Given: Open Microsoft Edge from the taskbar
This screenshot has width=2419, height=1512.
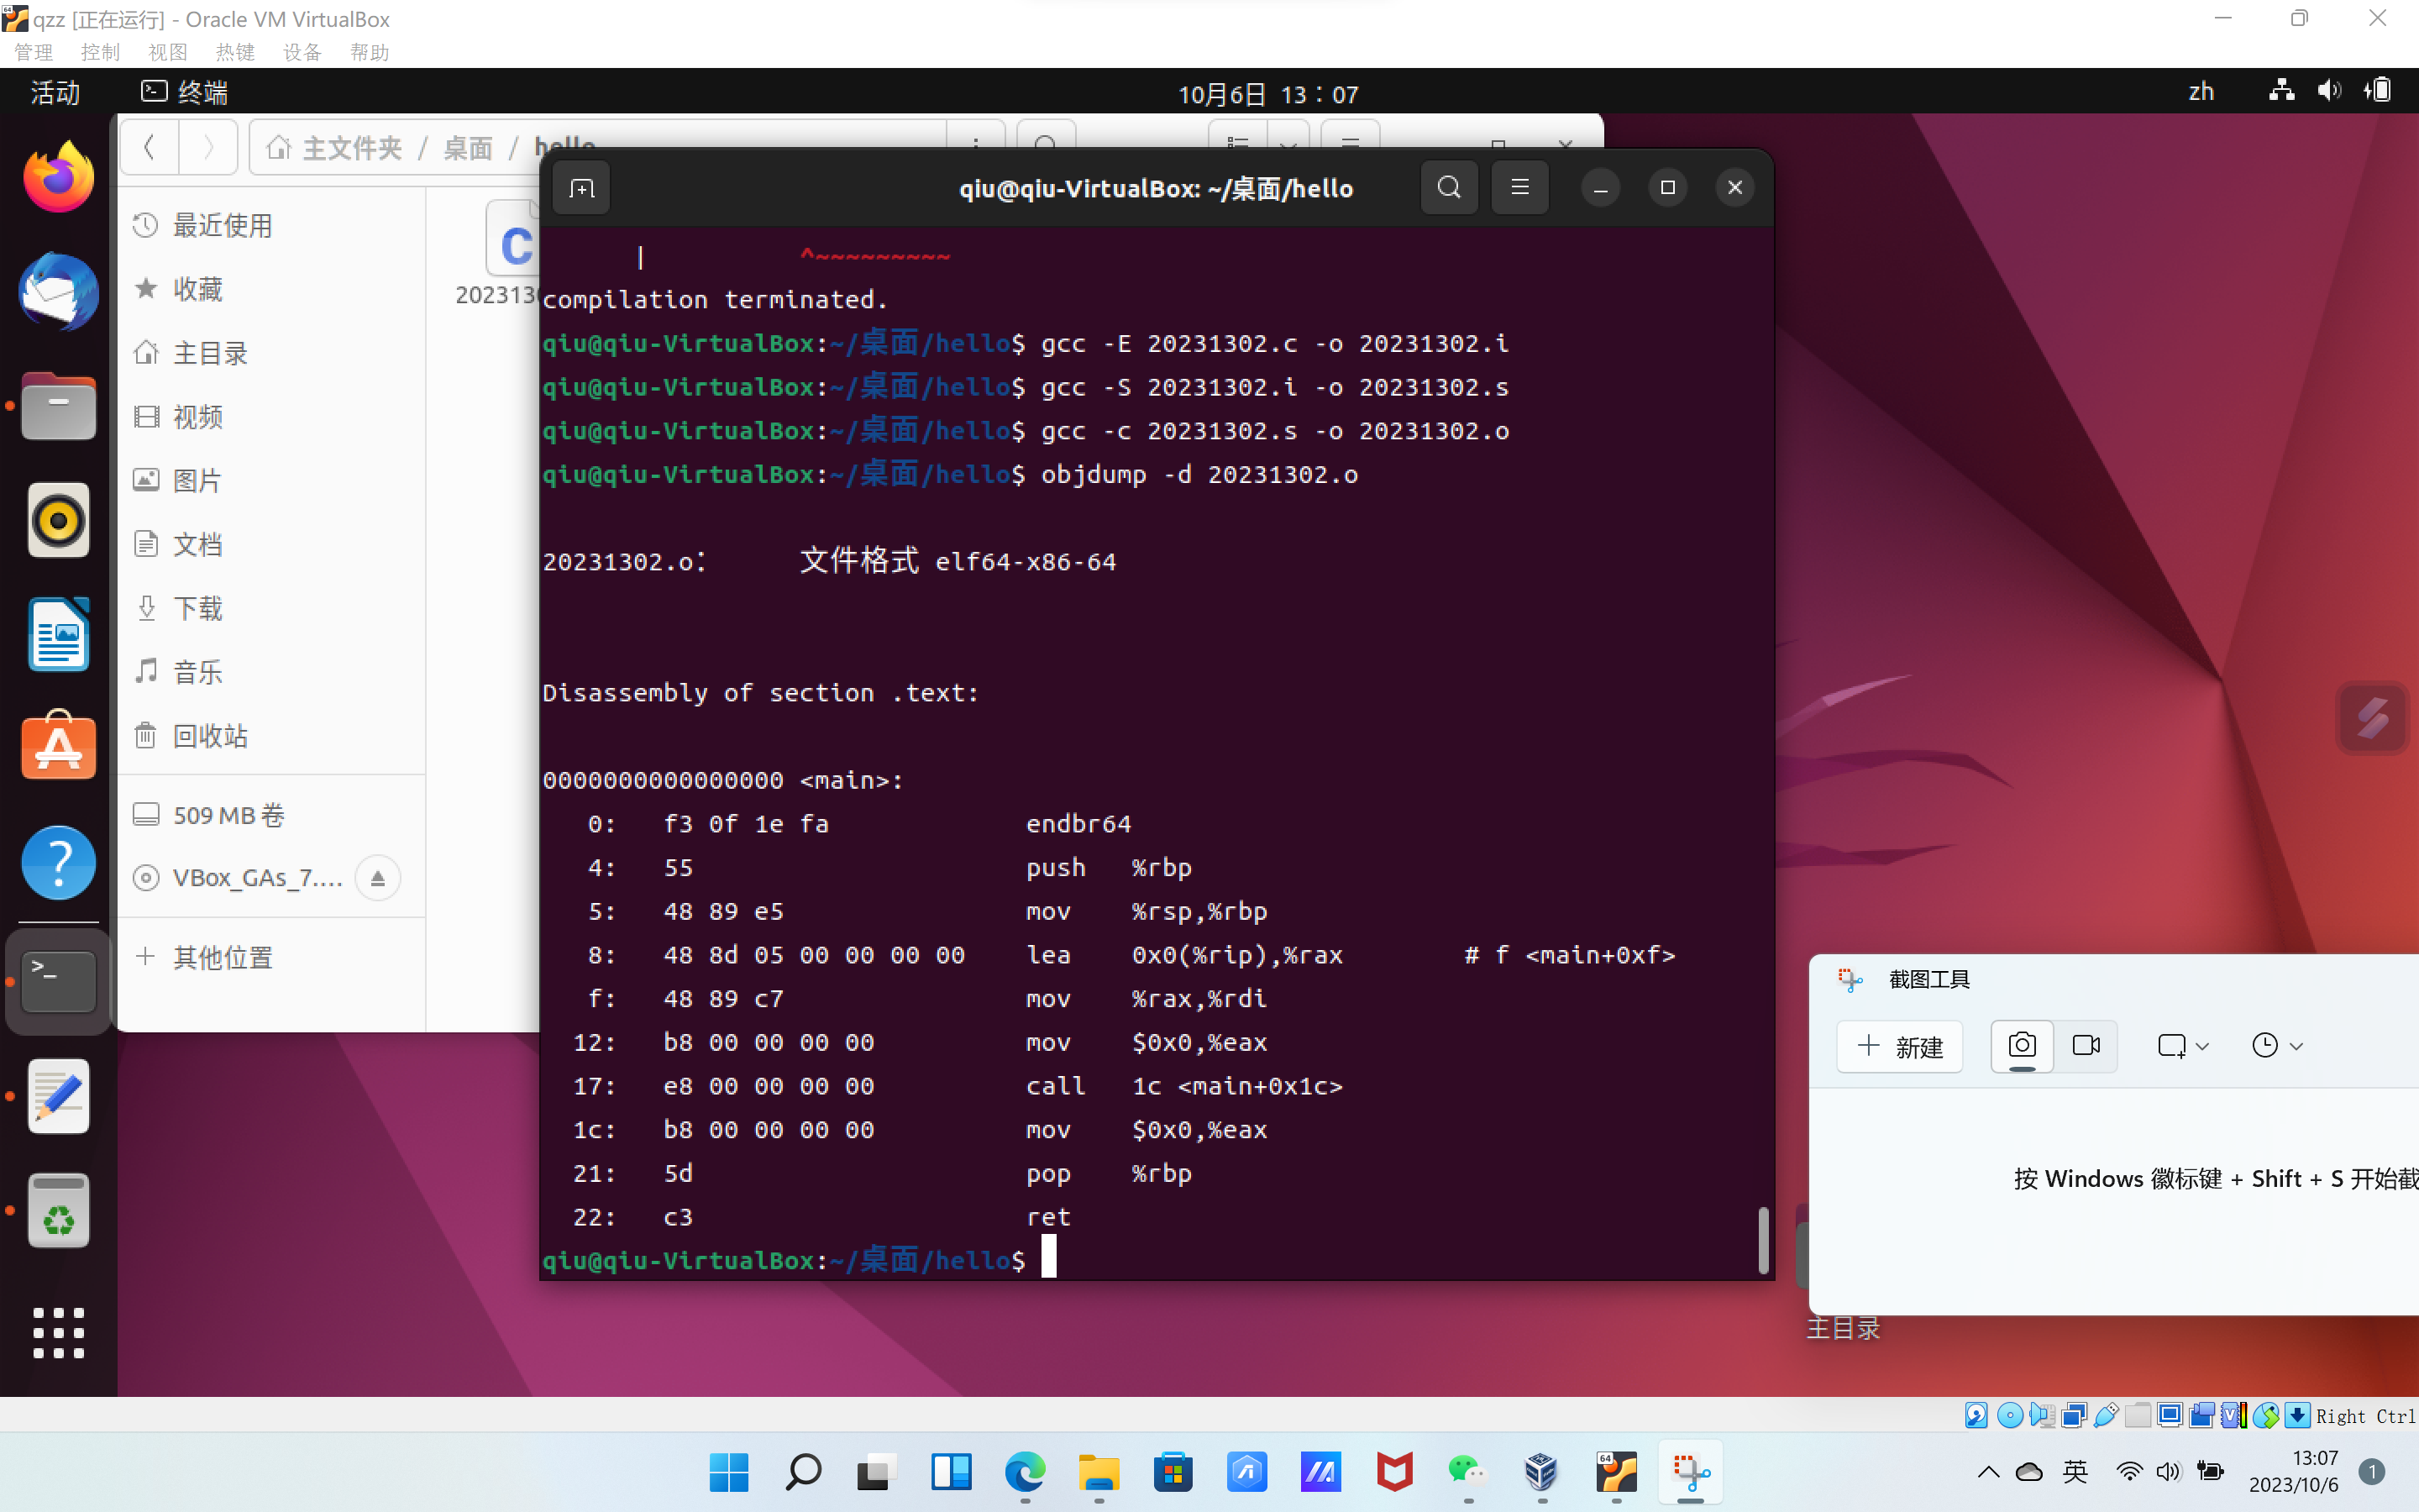Looking at the screenshot, I should 1025,1472.
